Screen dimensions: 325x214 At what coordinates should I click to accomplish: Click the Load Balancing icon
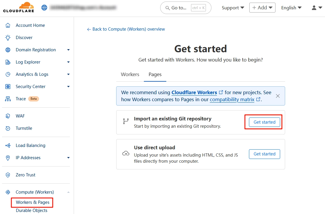(8, 145)
